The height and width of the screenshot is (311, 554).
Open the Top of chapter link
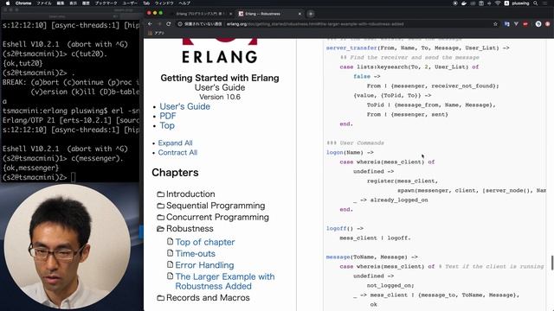click(x=205, y=242)
